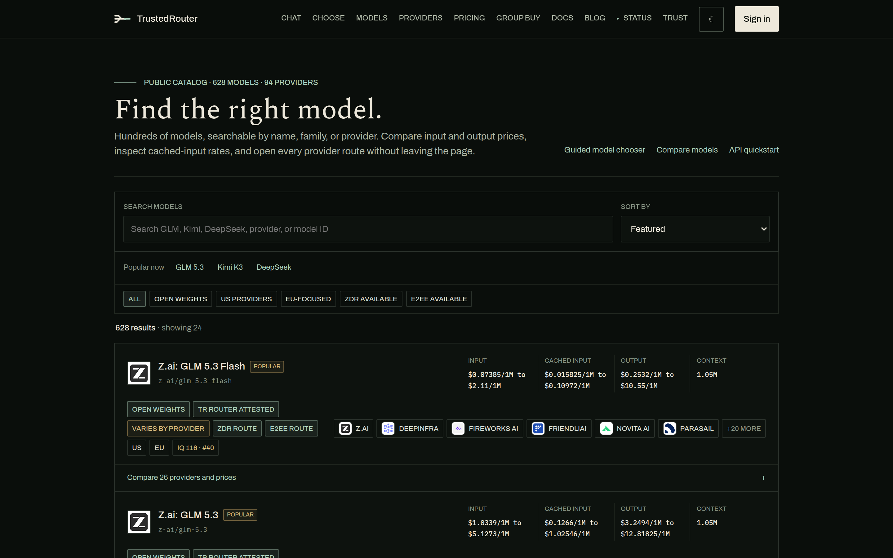Open Guided model chooser link
This screenshot has width=893, height=558.
[604, 150]
